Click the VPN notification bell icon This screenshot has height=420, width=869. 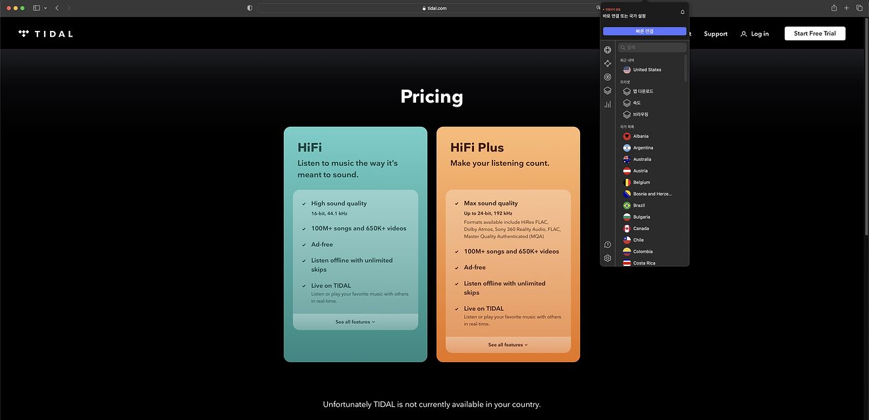pos(683,11)
